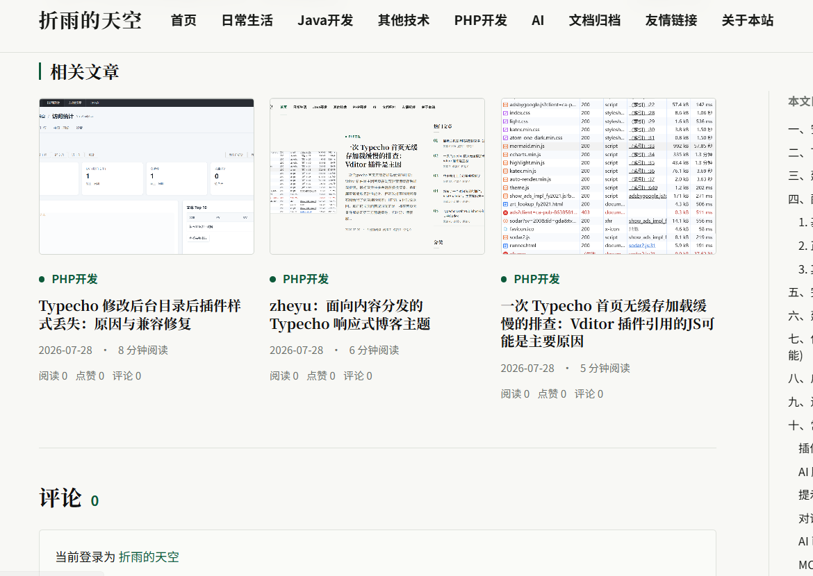Jump to section 四 in table of contents
Screen dimensions: 813x576
[x=800, y=199]
